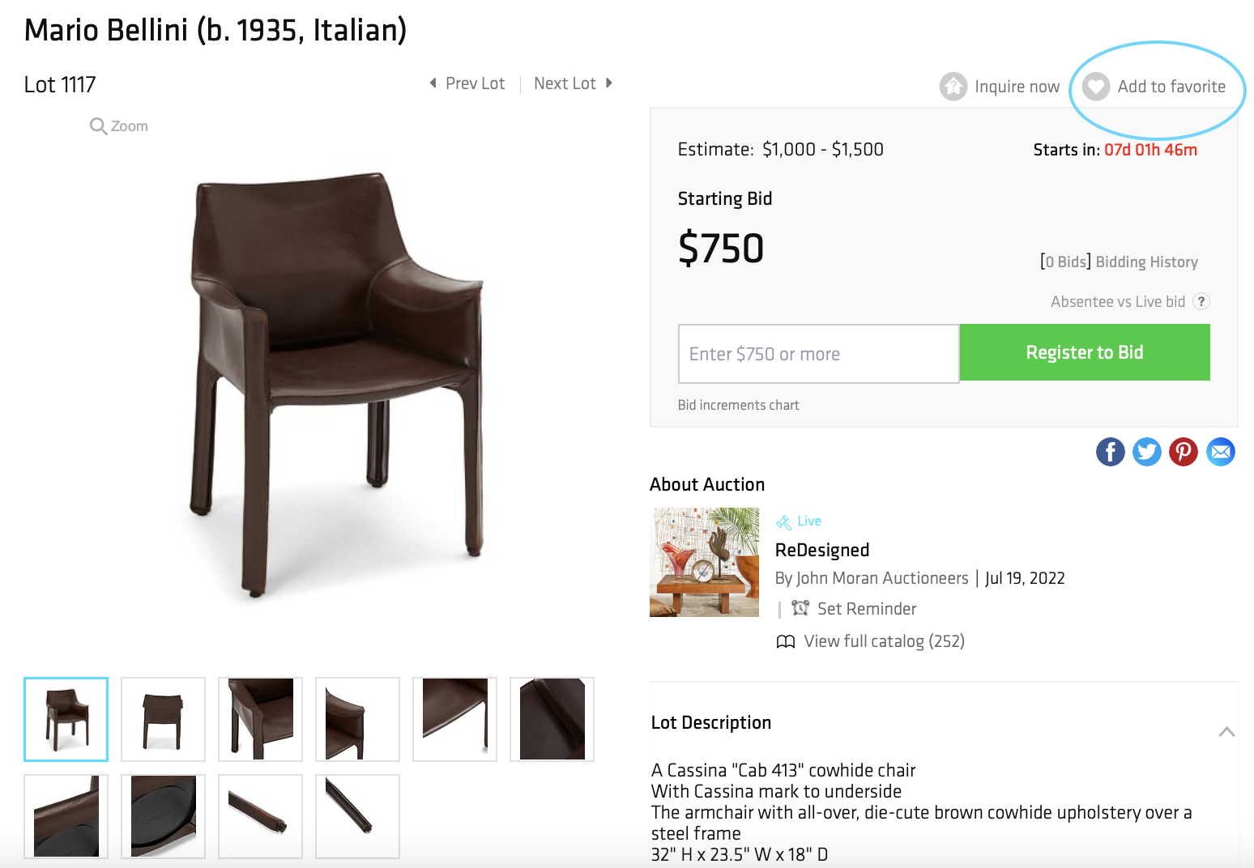Select the last thumbnail in second row

coord(357,816)
